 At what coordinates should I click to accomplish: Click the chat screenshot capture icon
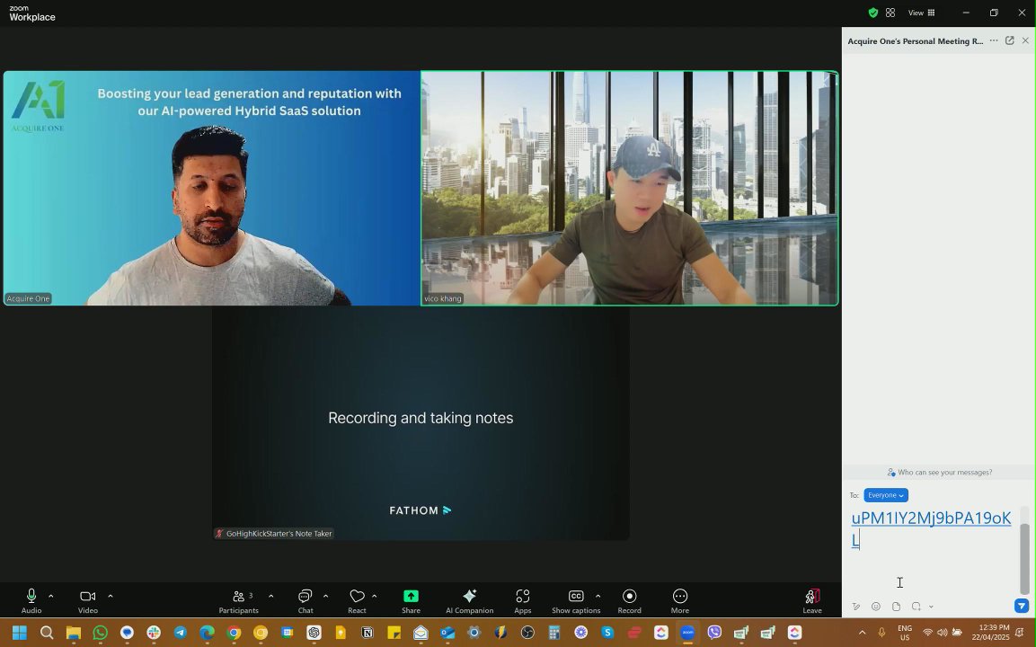tap(916, 607)
